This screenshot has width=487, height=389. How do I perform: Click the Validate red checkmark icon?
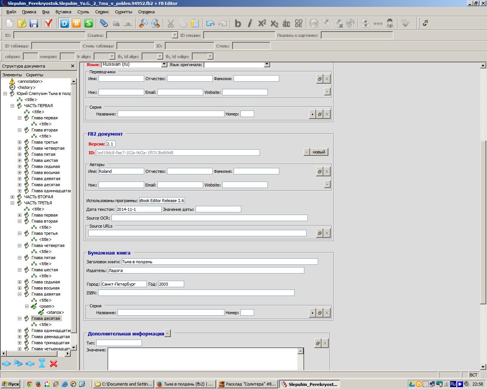point(48,24)
